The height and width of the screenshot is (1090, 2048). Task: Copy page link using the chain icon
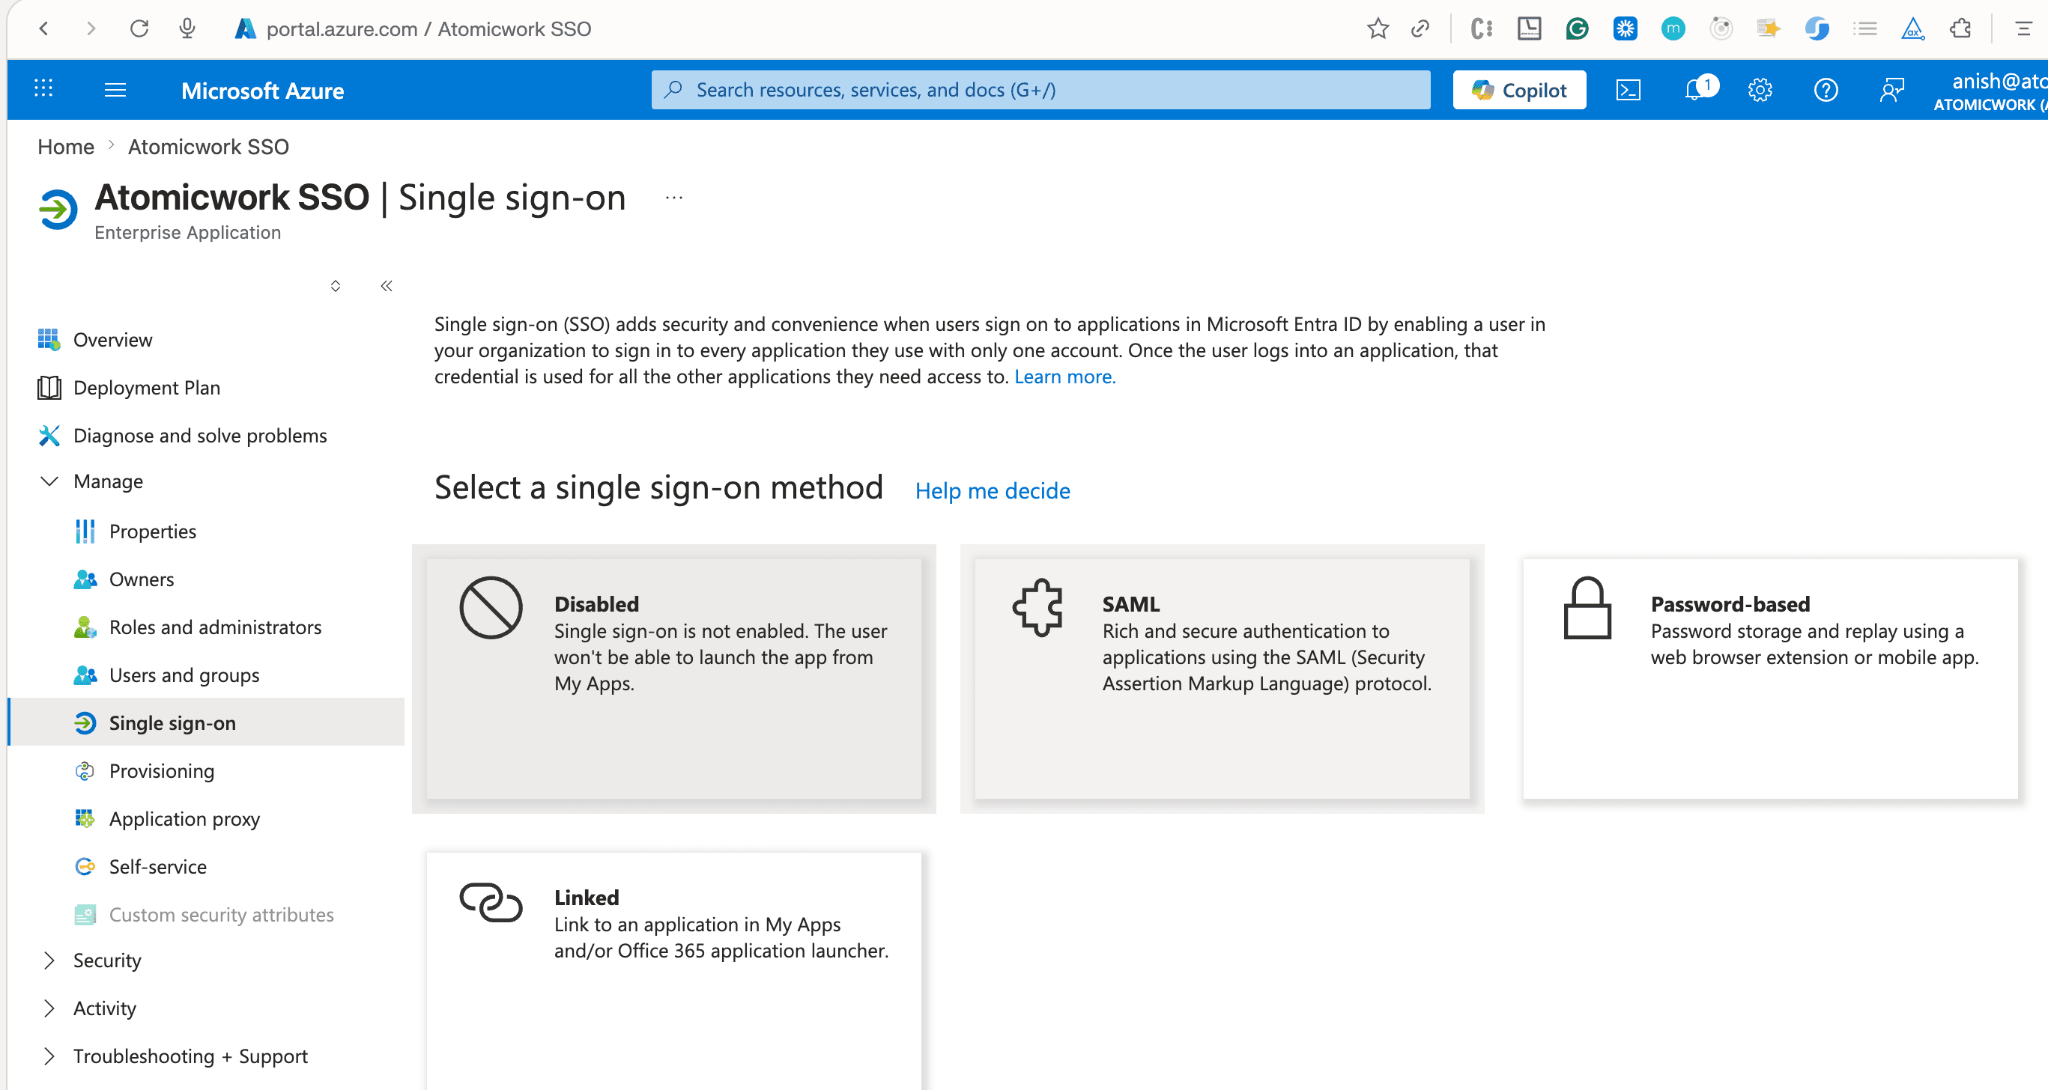click(1420, 29)
